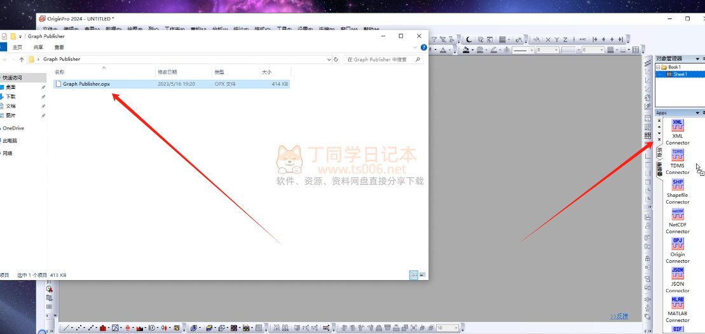
Task: Click the 反馈 link at bottom right
Action: point(619,316)
